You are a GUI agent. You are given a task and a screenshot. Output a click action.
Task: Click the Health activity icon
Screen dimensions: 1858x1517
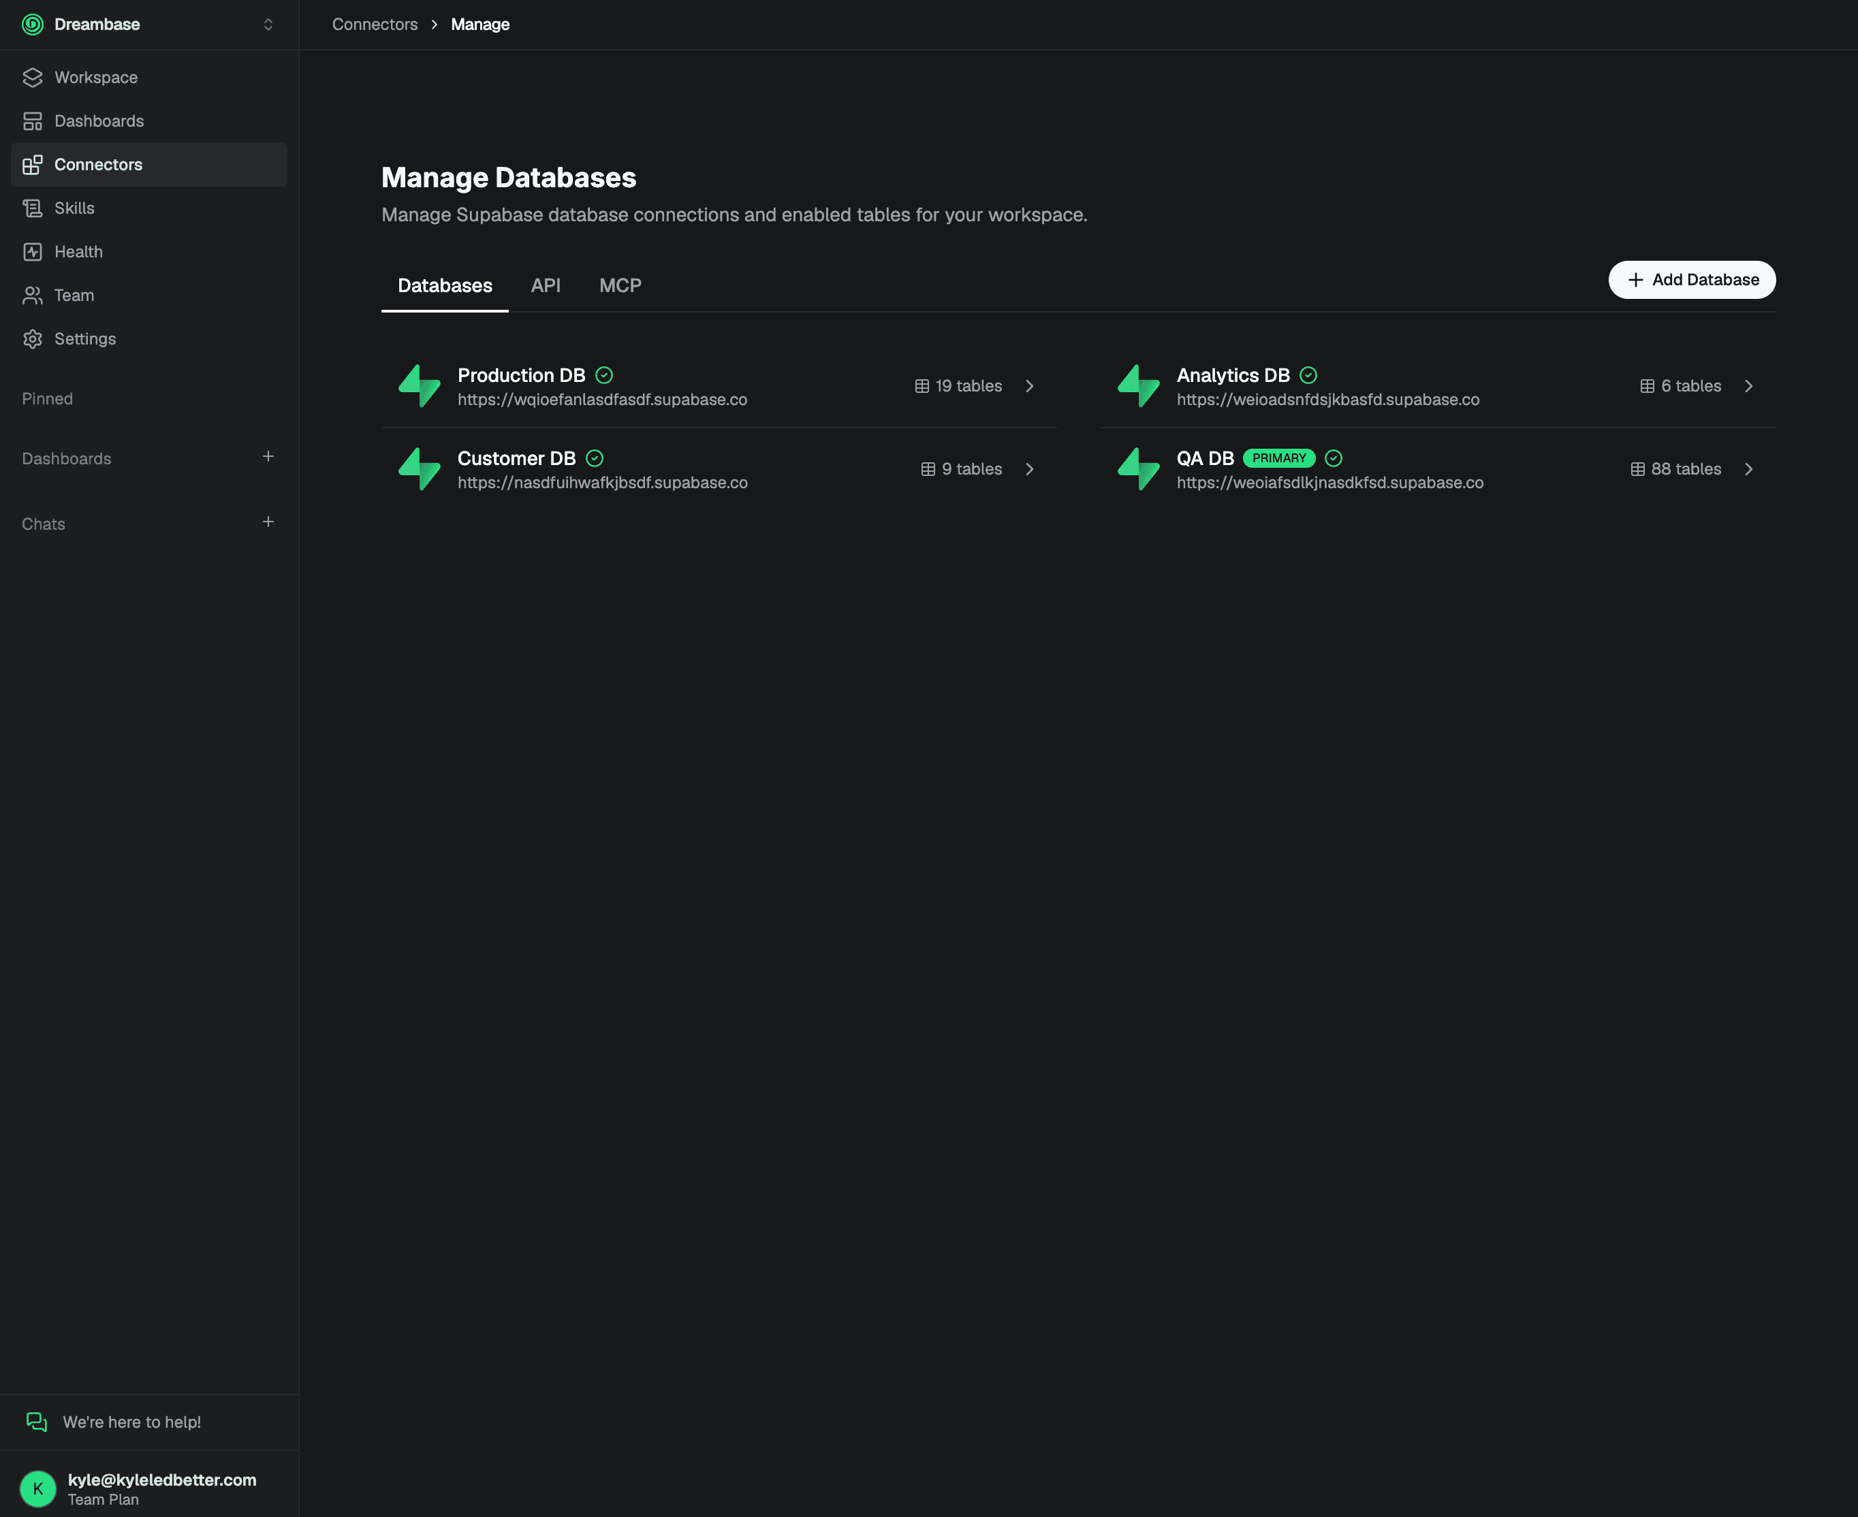[x=32, y=252]
